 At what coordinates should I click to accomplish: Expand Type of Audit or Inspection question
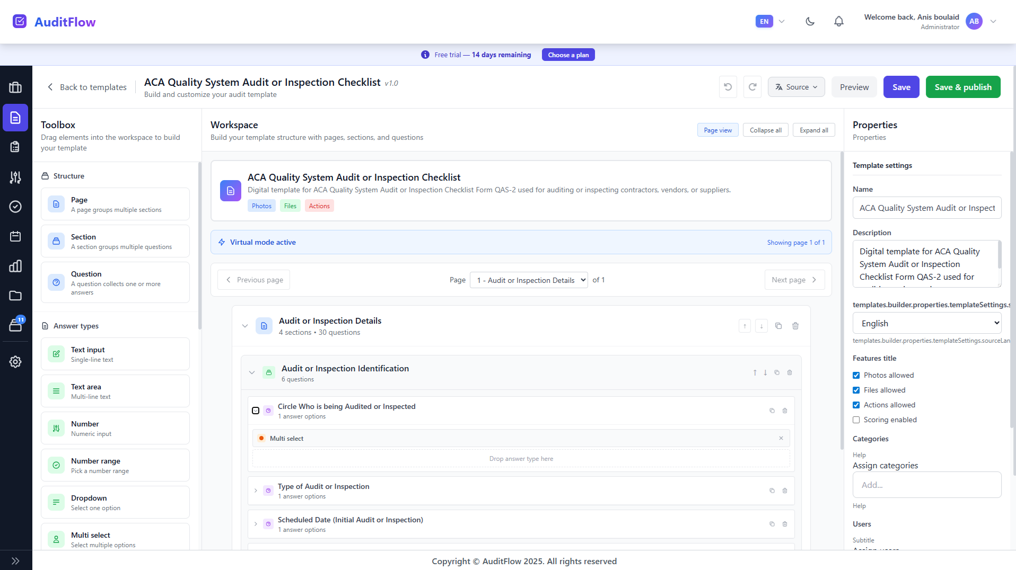point(256,491)
